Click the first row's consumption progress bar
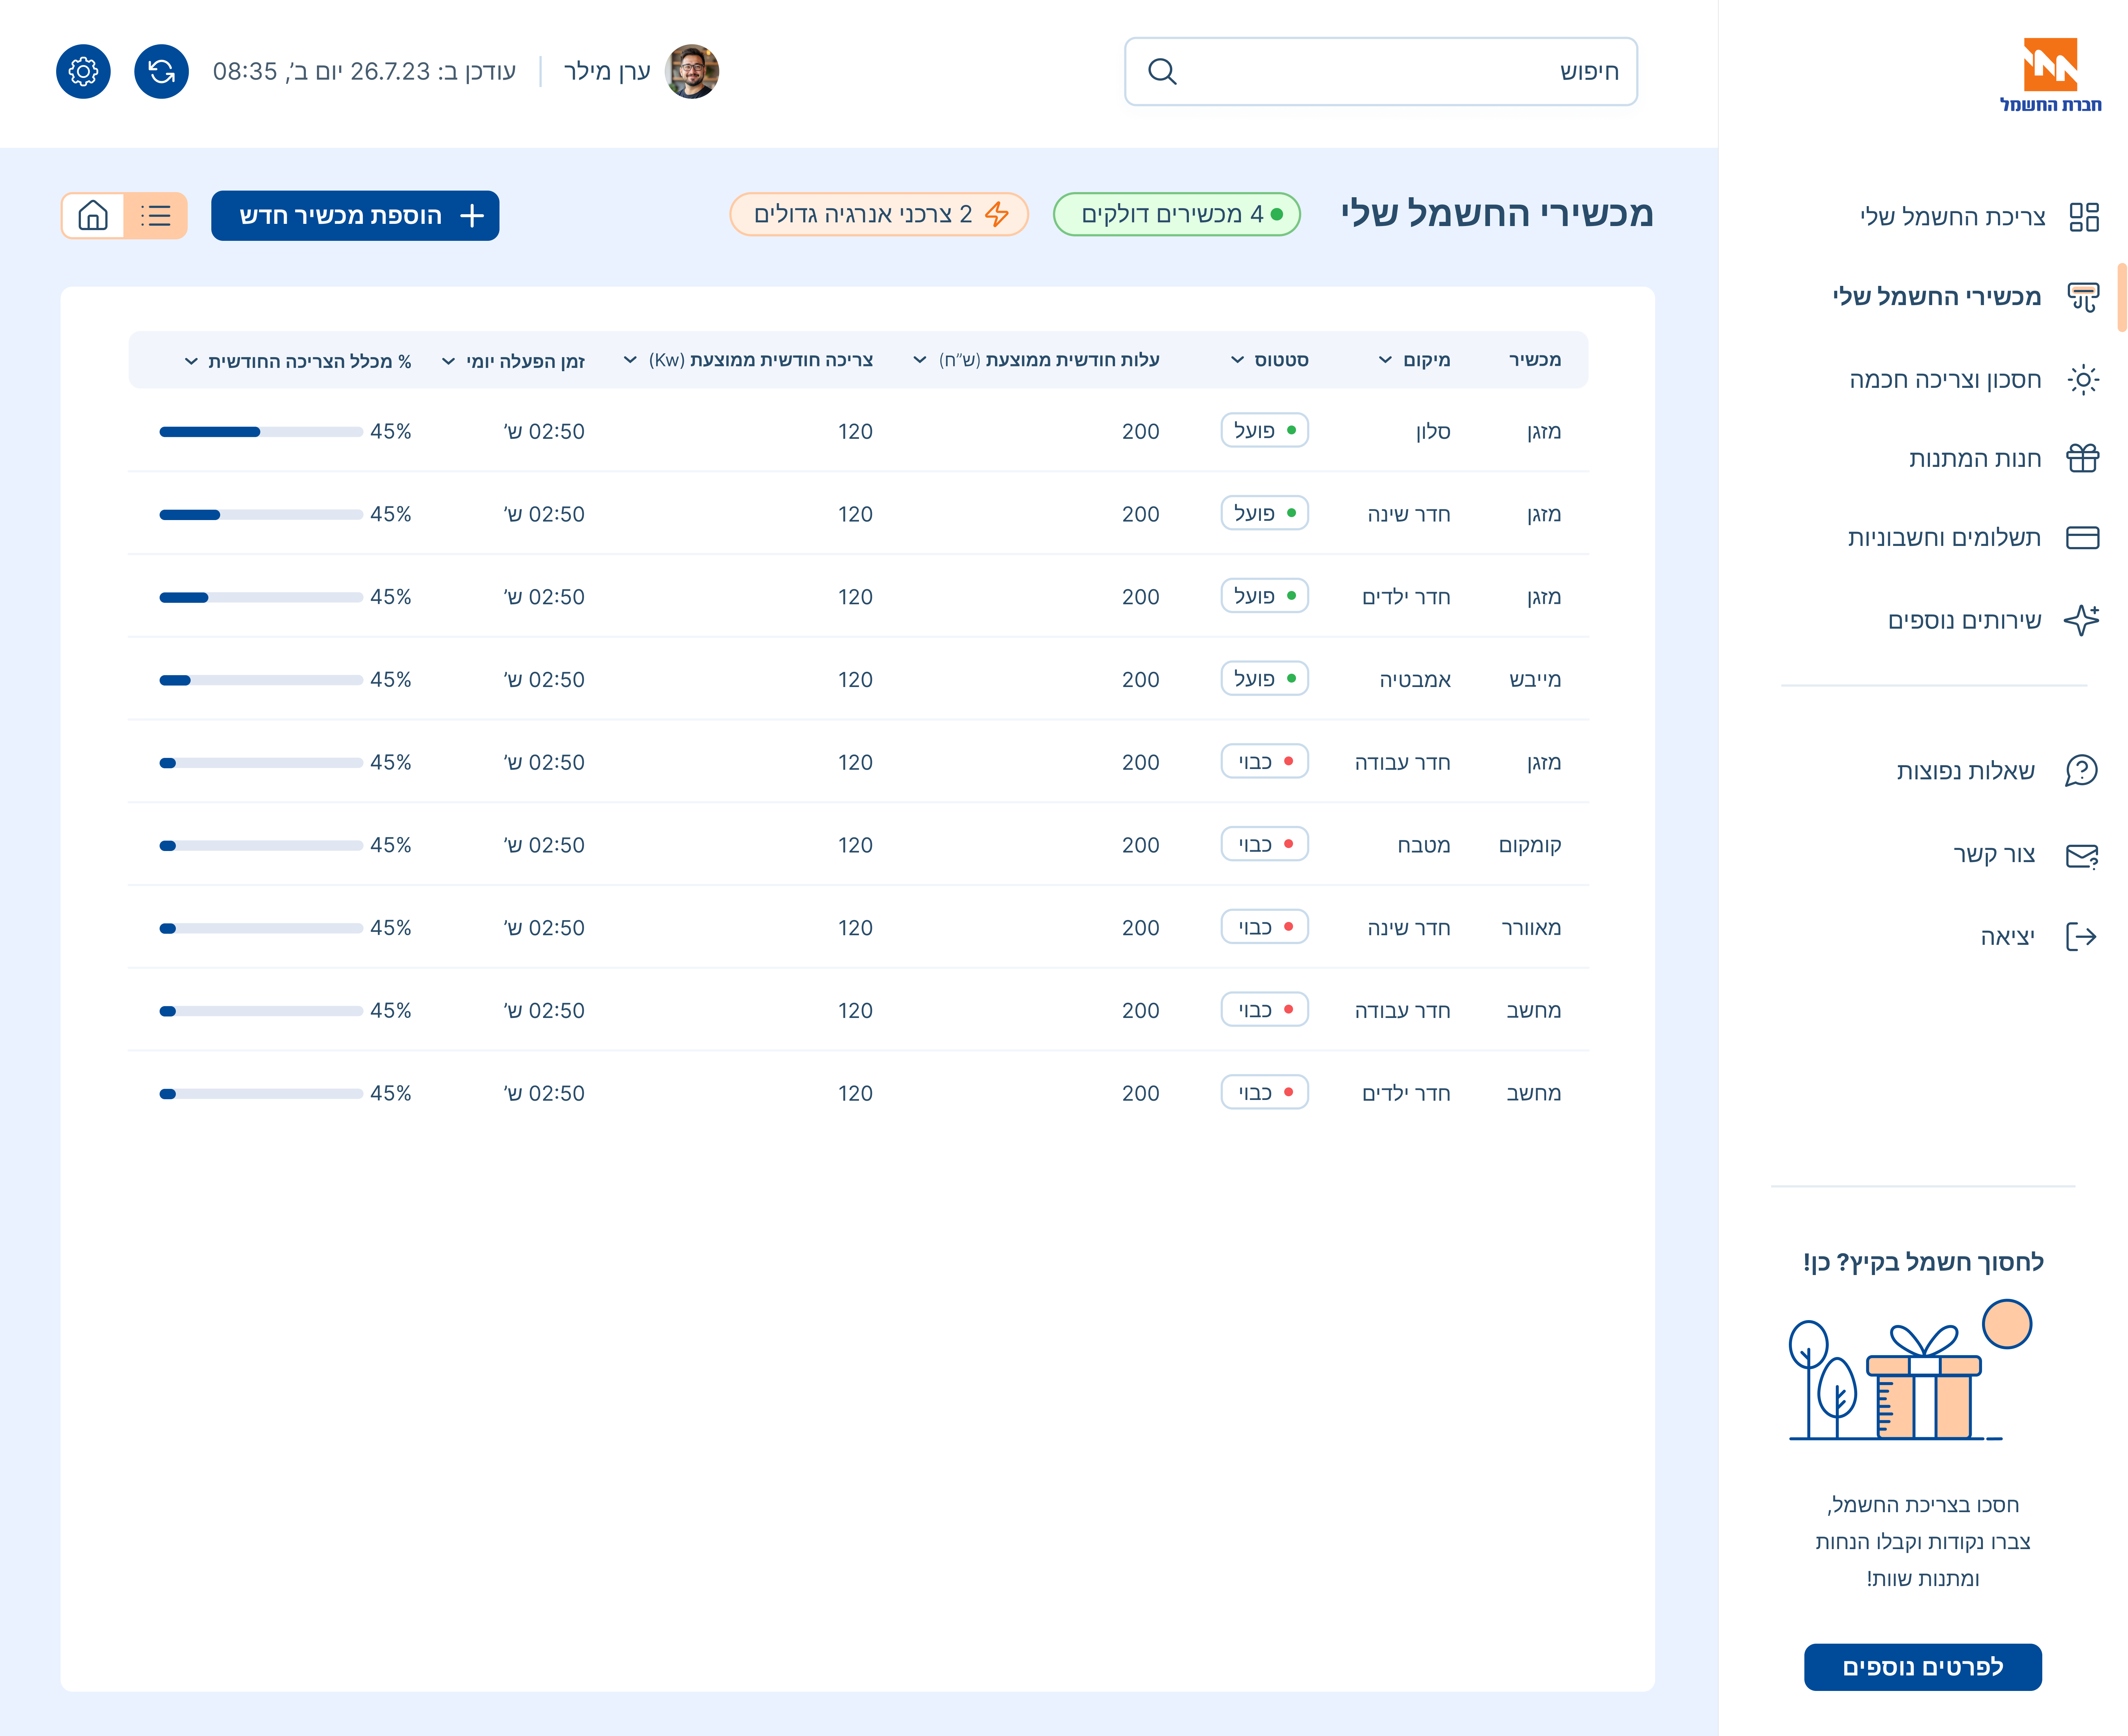 tap(260, 432)
